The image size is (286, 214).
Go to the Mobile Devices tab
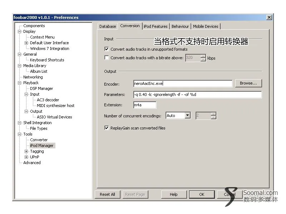click(206, 26)
